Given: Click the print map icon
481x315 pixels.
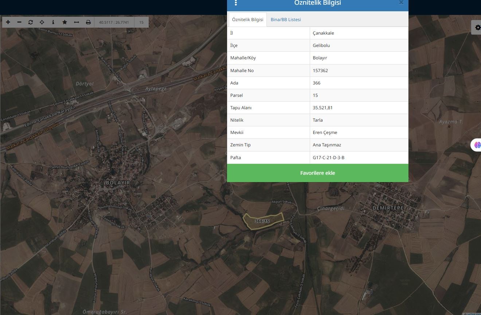Looking at the screenshot, I should click(88, 22).
